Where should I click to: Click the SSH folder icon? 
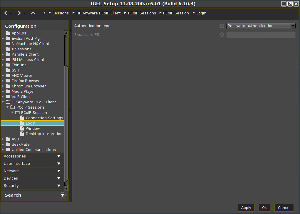(8, 70)
